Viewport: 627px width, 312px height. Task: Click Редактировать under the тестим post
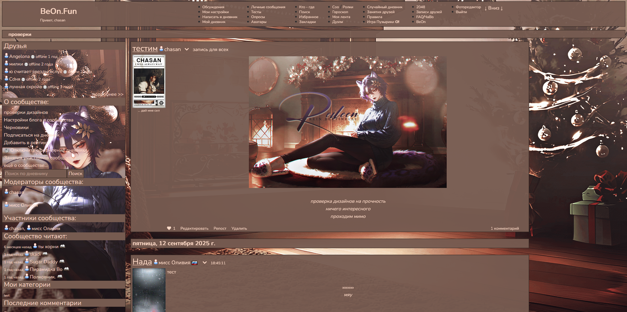[x=194, y=228]
